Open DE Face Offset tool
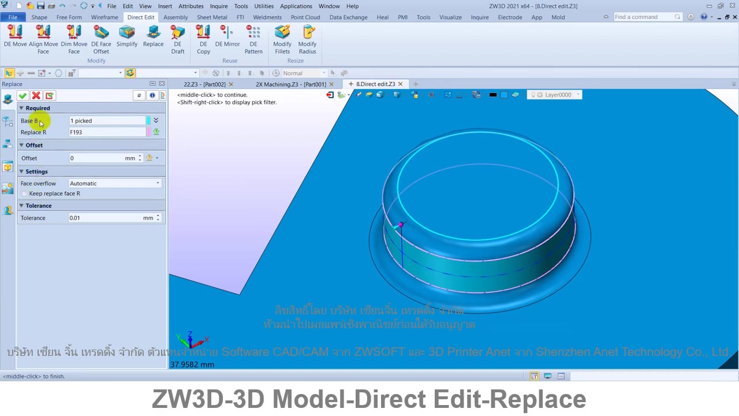This screenshot has width=739, height=416. [101, 40]
